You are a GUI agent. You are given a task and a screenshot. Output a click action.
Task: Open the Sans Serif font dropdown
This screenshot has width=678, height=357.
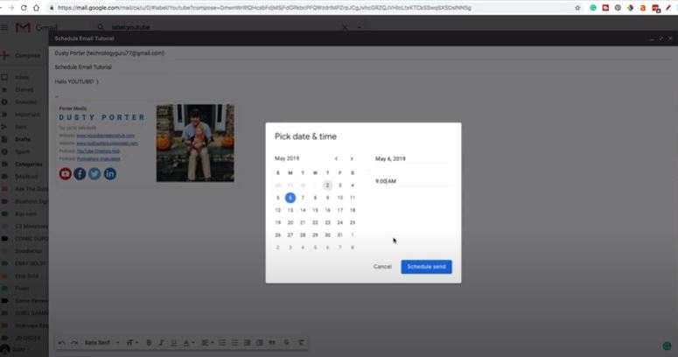tap(102, 343)
